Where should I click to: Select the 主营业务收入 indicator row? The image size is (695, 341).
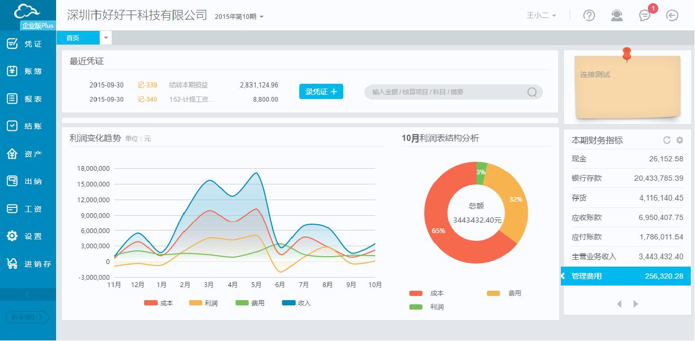pos(627,257)
